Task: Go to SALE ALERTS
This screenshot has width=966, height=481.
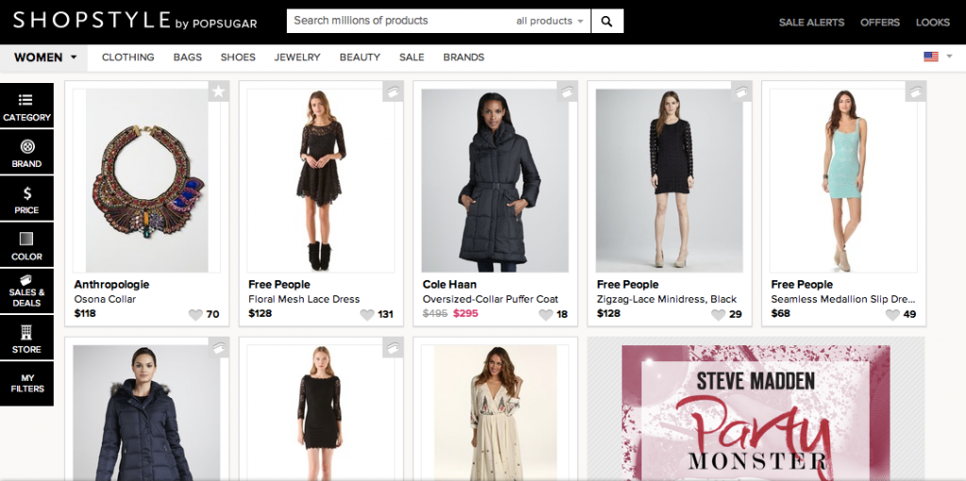Action: click(811, 23)
